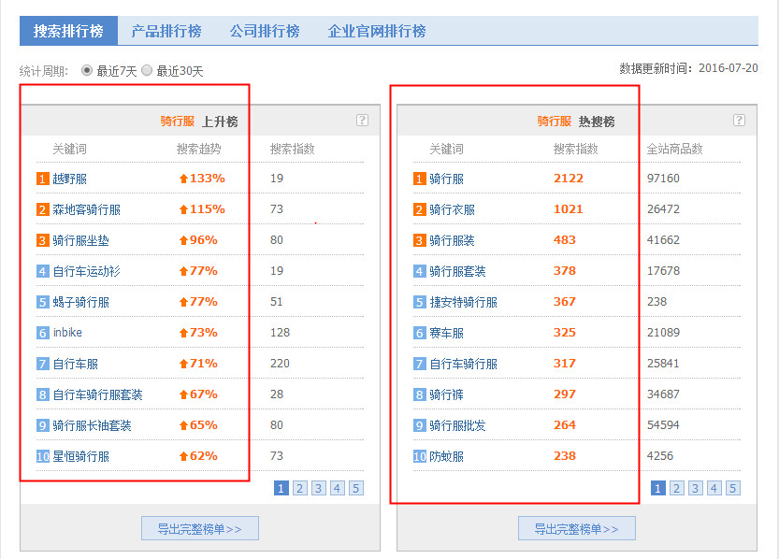Image resolution: width=779 pixels, height=559 pixels.
Task: Select page 1 of 上升榜 pagination
Action: [x=281, y=488]
